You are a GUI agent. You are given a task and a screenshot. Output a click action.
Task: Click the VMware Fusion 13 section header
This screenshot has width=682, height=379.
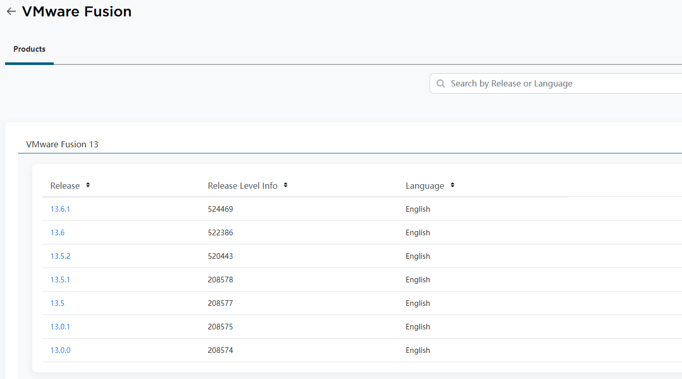62,144
